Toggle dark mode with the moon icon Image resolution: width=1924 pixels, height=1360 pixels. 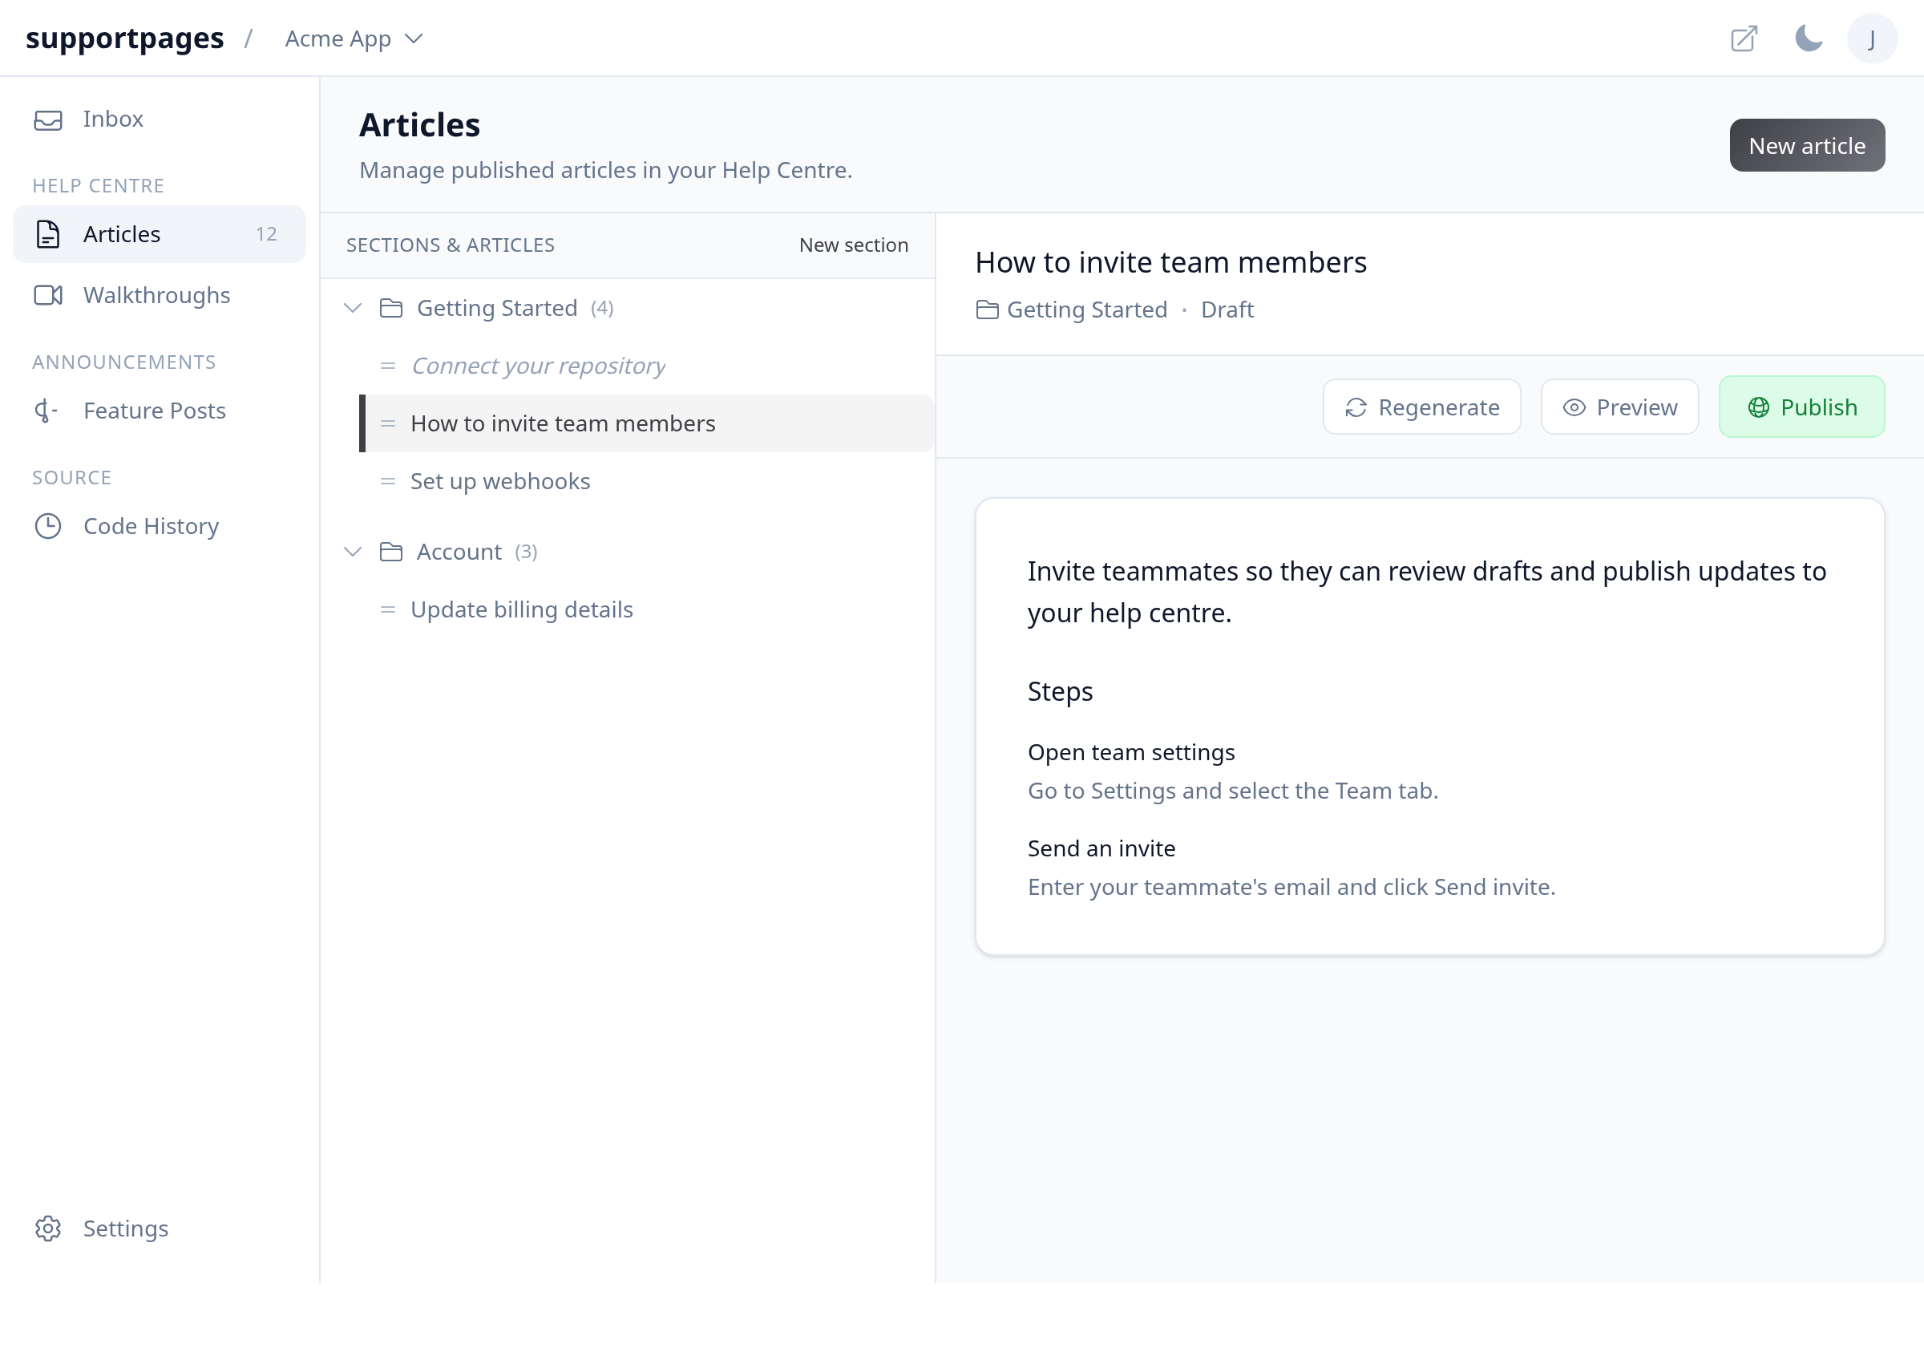coord(1809,38)
